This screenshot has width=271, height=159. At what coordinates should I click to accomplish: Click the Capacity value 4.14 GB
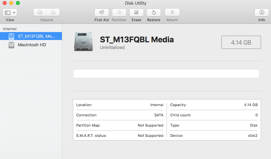(x=251, y=105)
